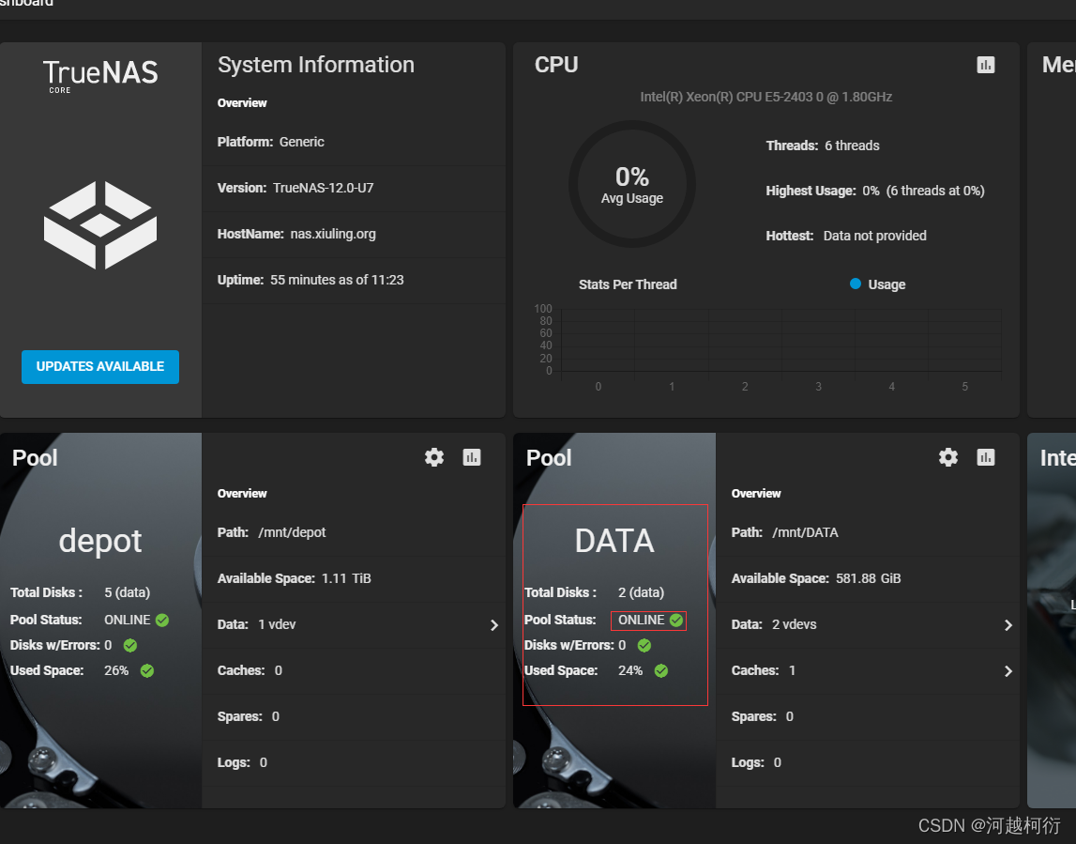Click DATA Pool Status green check icon
Image resolution: width=1076 pixels, height=844 pixels.
point(676,621)
